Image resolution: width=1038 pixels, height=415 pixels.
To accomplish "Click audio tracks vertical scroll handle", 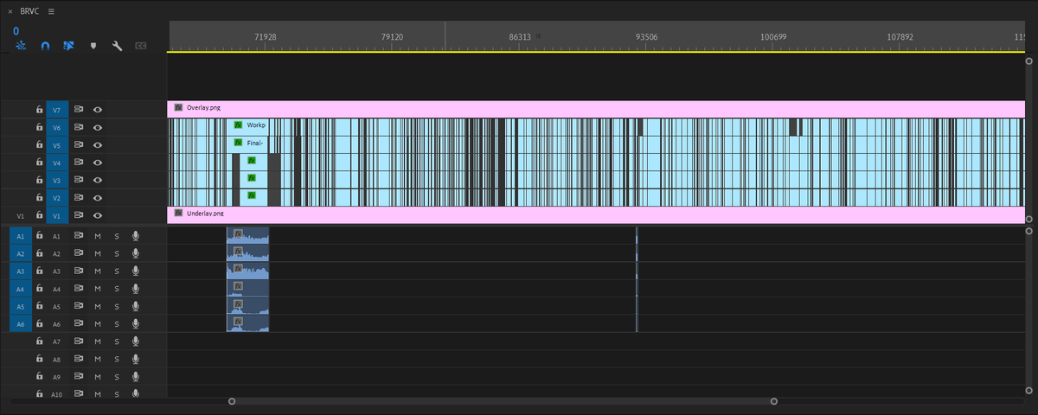I will pos(1029,231).
